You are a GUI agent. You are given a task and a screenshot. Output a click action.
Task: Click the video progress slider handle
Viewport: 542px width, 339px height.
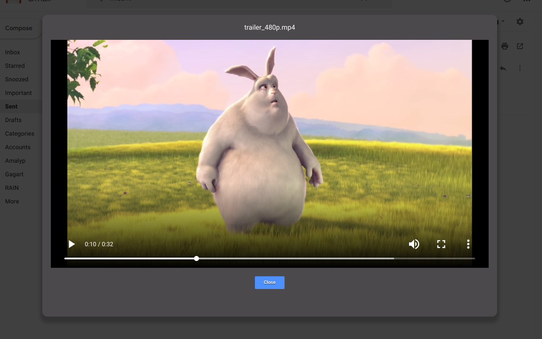click(x=196, y=258)
